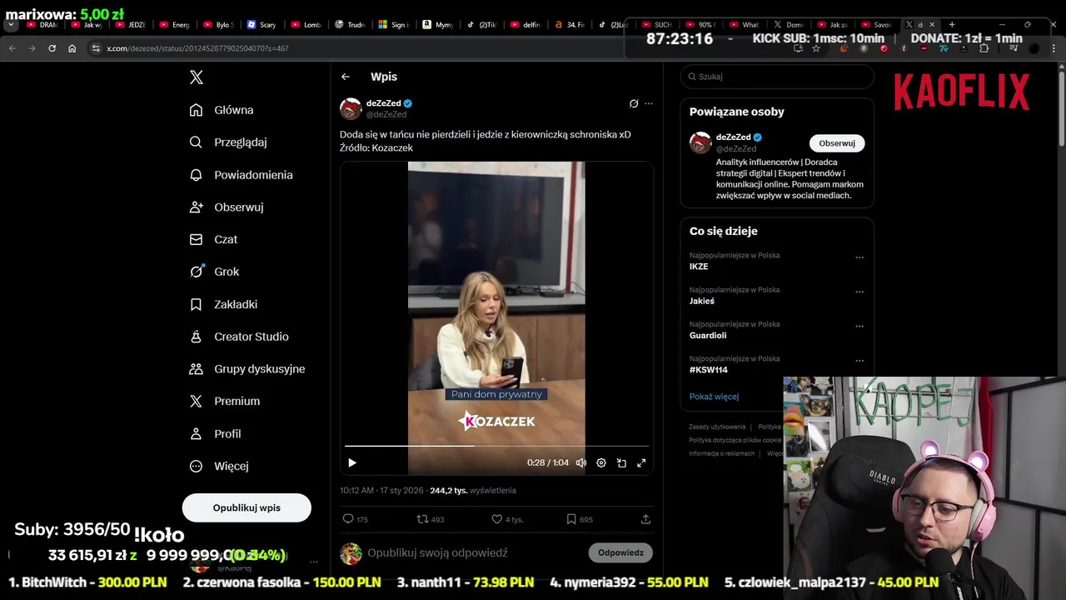
Task: Expand Więcej menu in sidebar
Action: [x=219, y=466]
